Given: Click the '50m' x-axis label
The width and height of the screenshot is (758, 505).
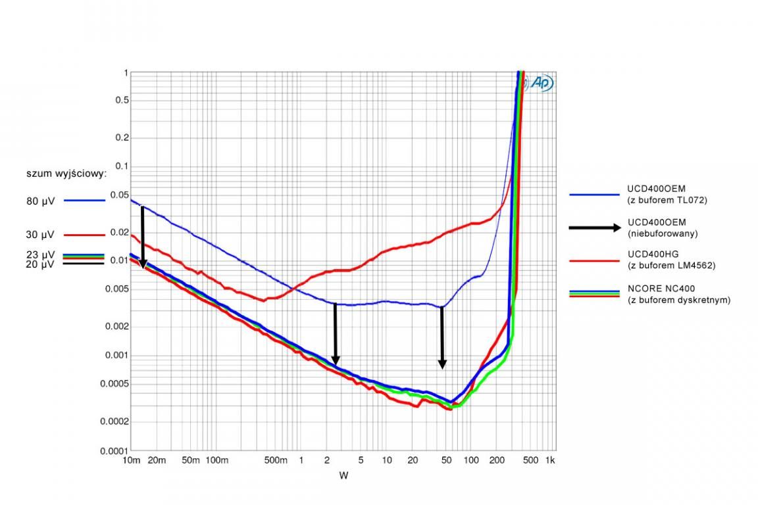Looking at the screenshot, I should [x=190, y=460].
